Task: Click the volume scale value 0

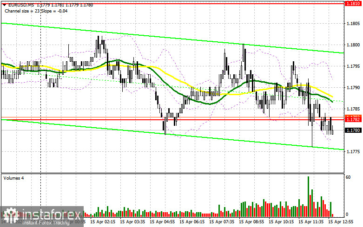Action: [347, 214]
